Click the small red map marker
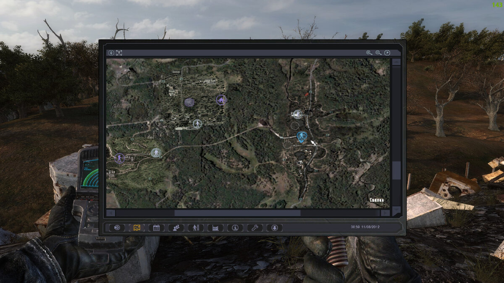 pos(307,95)
